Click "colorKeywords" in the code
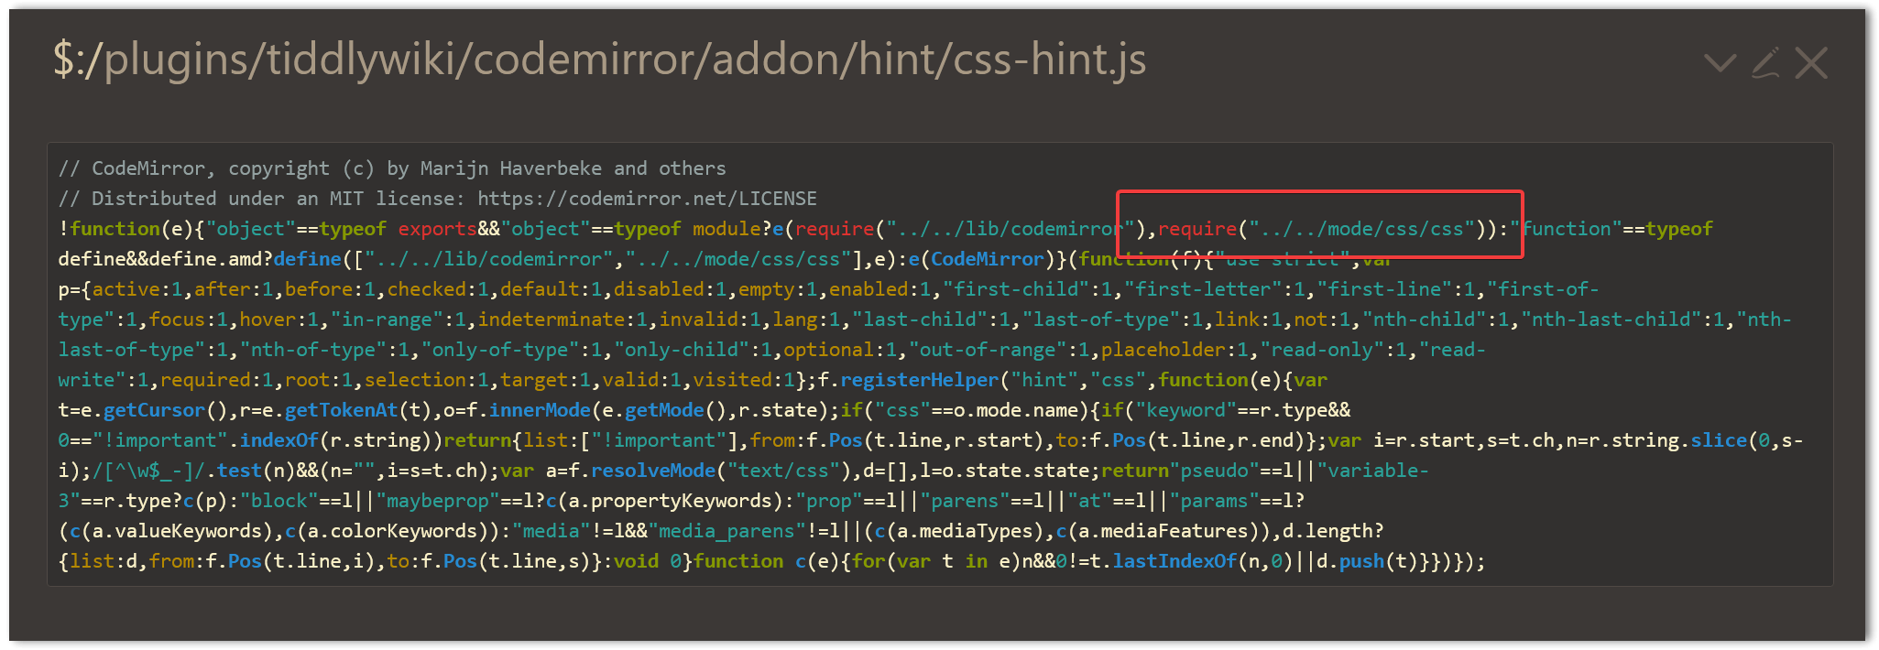Viewport: 1879px width, 650px height. [404, 531]
